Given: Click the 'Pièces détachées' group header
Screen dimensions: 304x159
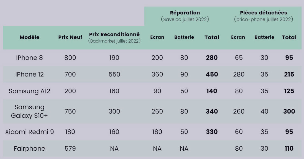Looking at the screenshot, I should (x=263, y=13).
